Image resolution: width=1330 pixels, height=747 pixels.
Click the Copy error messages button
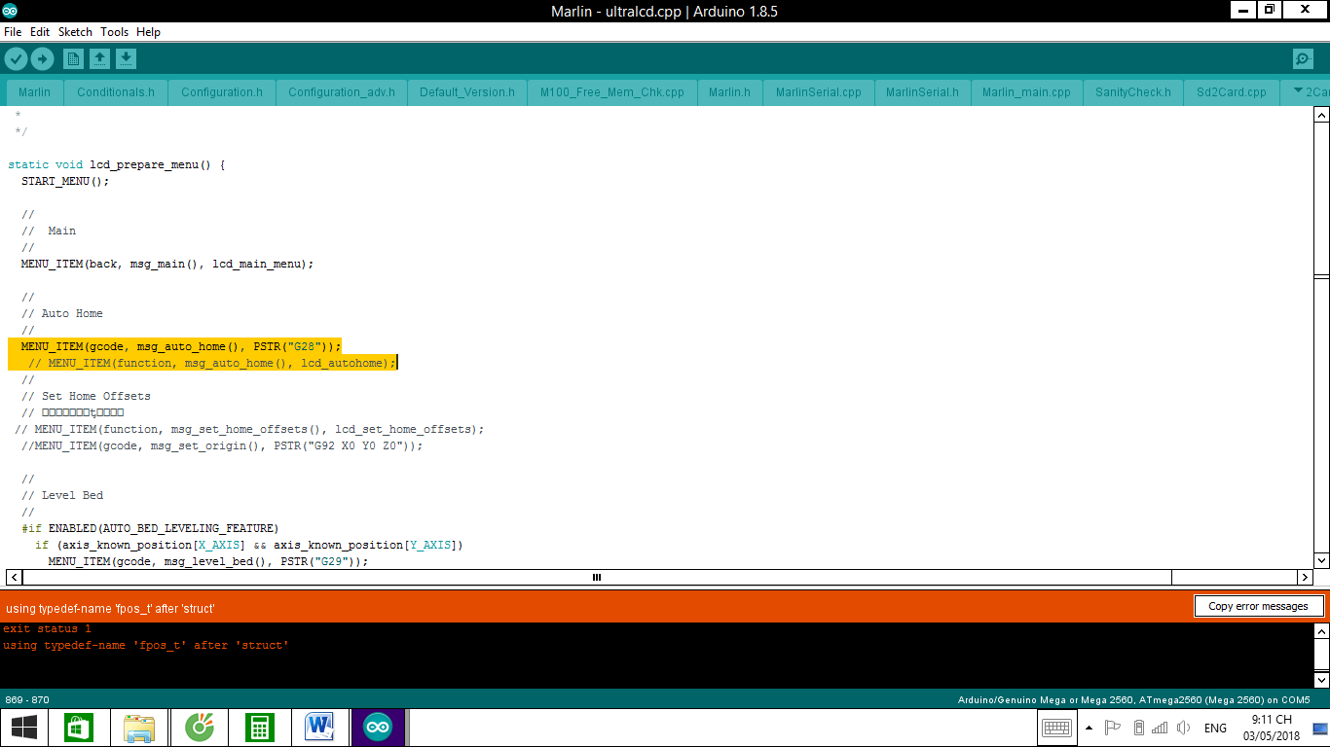(1258, 606)
